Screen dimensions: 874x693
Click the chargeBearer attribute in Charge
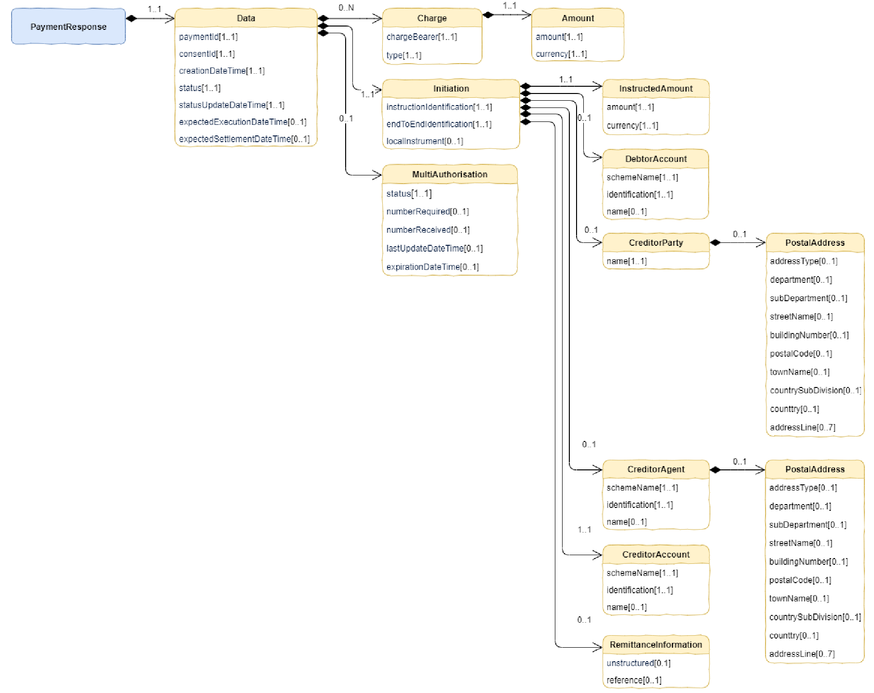coord(421,37)
